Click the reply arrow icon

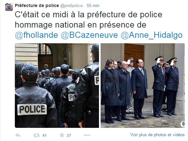click(18, 135)
